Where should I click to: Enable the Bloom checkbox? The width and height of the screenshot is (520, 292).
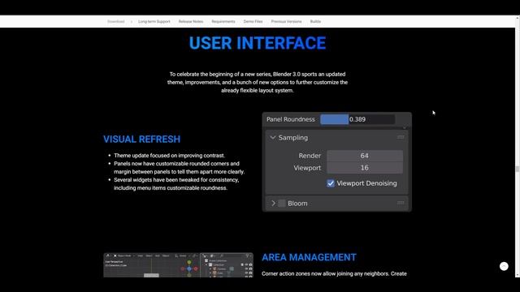282,204
